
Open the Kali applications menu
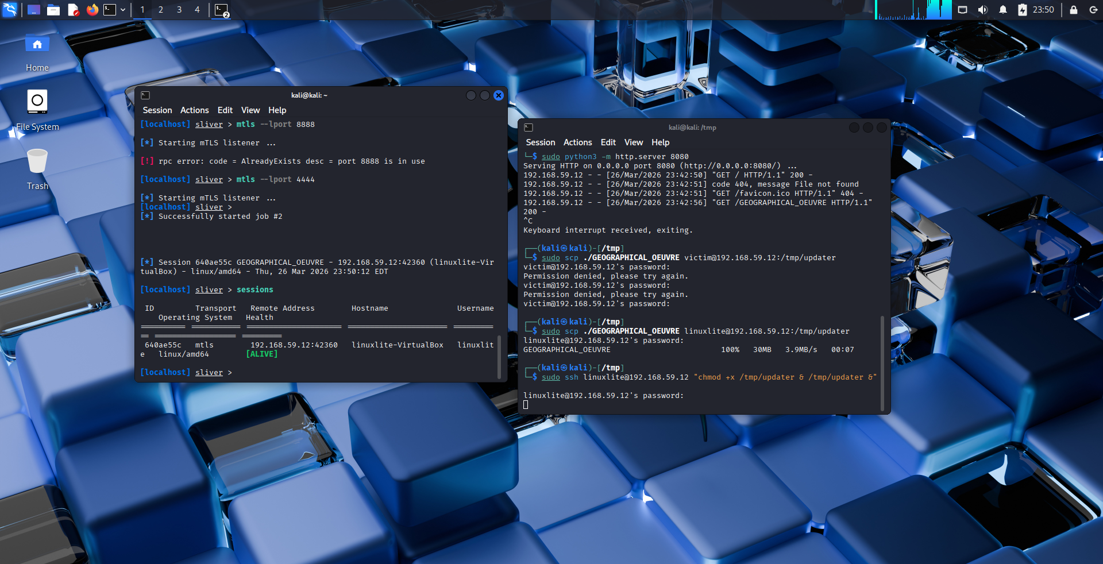10,10
